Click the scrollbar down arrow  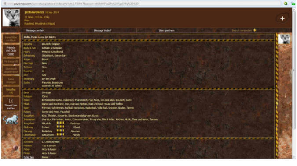(294, 157)
